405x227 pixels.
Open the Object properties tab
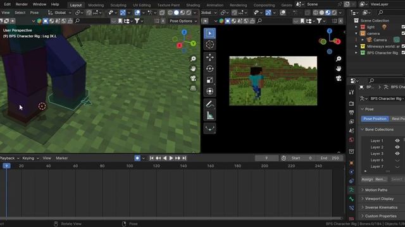coord(352,163)
